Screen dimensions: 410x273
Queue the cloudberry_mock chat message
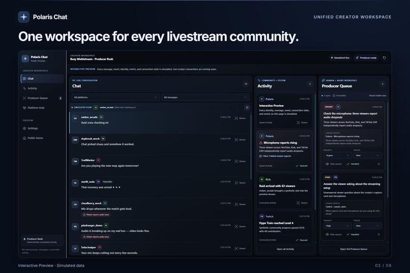click(x=240, y=204)
